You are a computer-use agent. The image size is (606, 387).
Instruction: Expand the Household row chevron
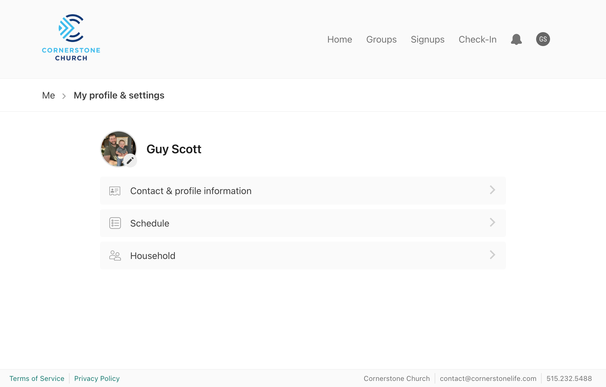point(492,255)
